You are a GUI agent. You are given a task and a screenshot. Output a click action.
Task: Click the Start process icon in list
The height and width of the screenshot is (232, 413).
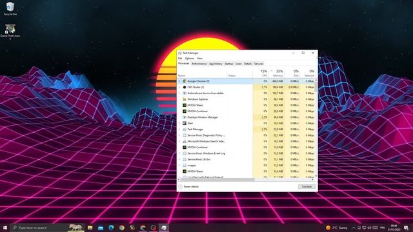[x=185, y=123]
